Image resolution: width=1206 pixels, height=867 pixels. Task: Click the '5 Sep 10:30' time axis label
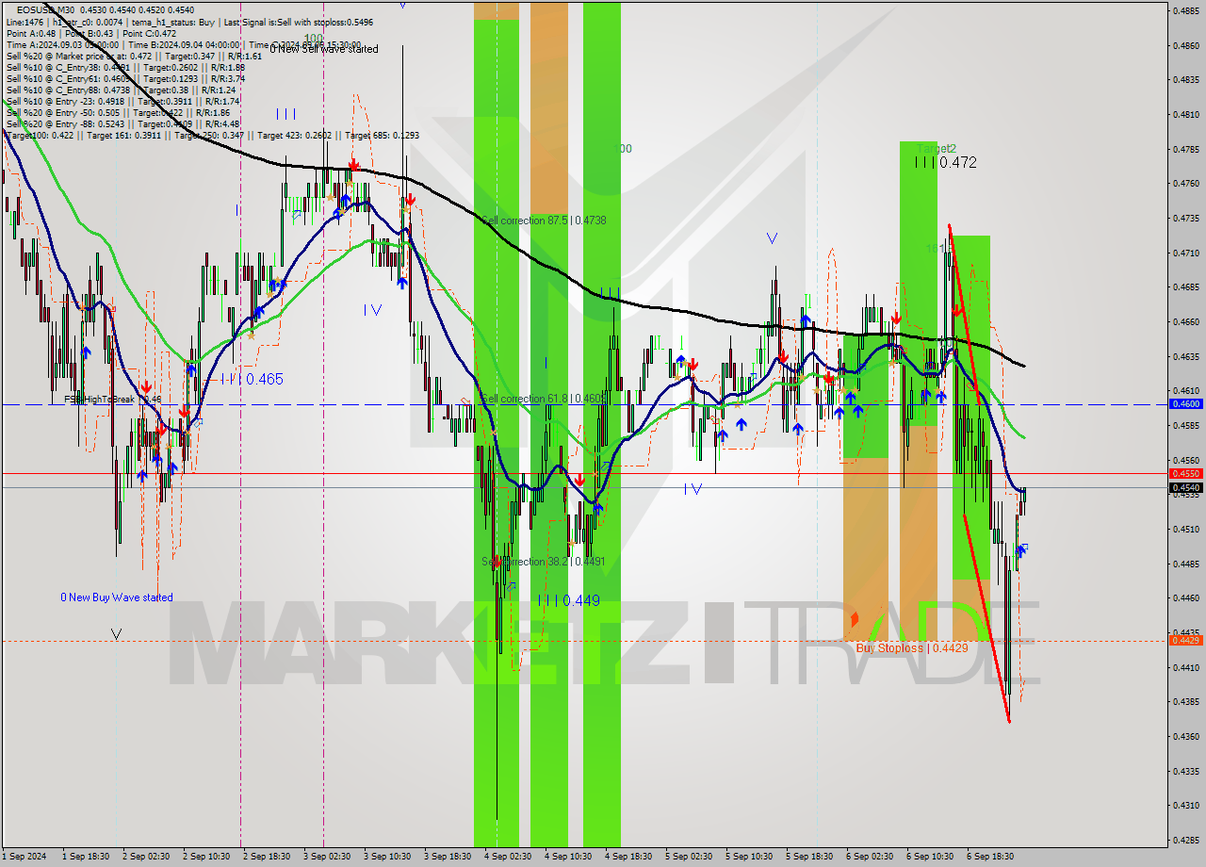coord(748,857)
